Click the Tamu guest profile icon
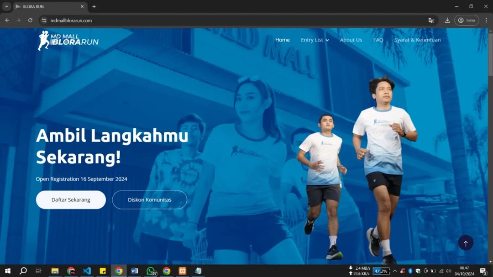This screenshot has width=493, height=277. pos(466,20)
